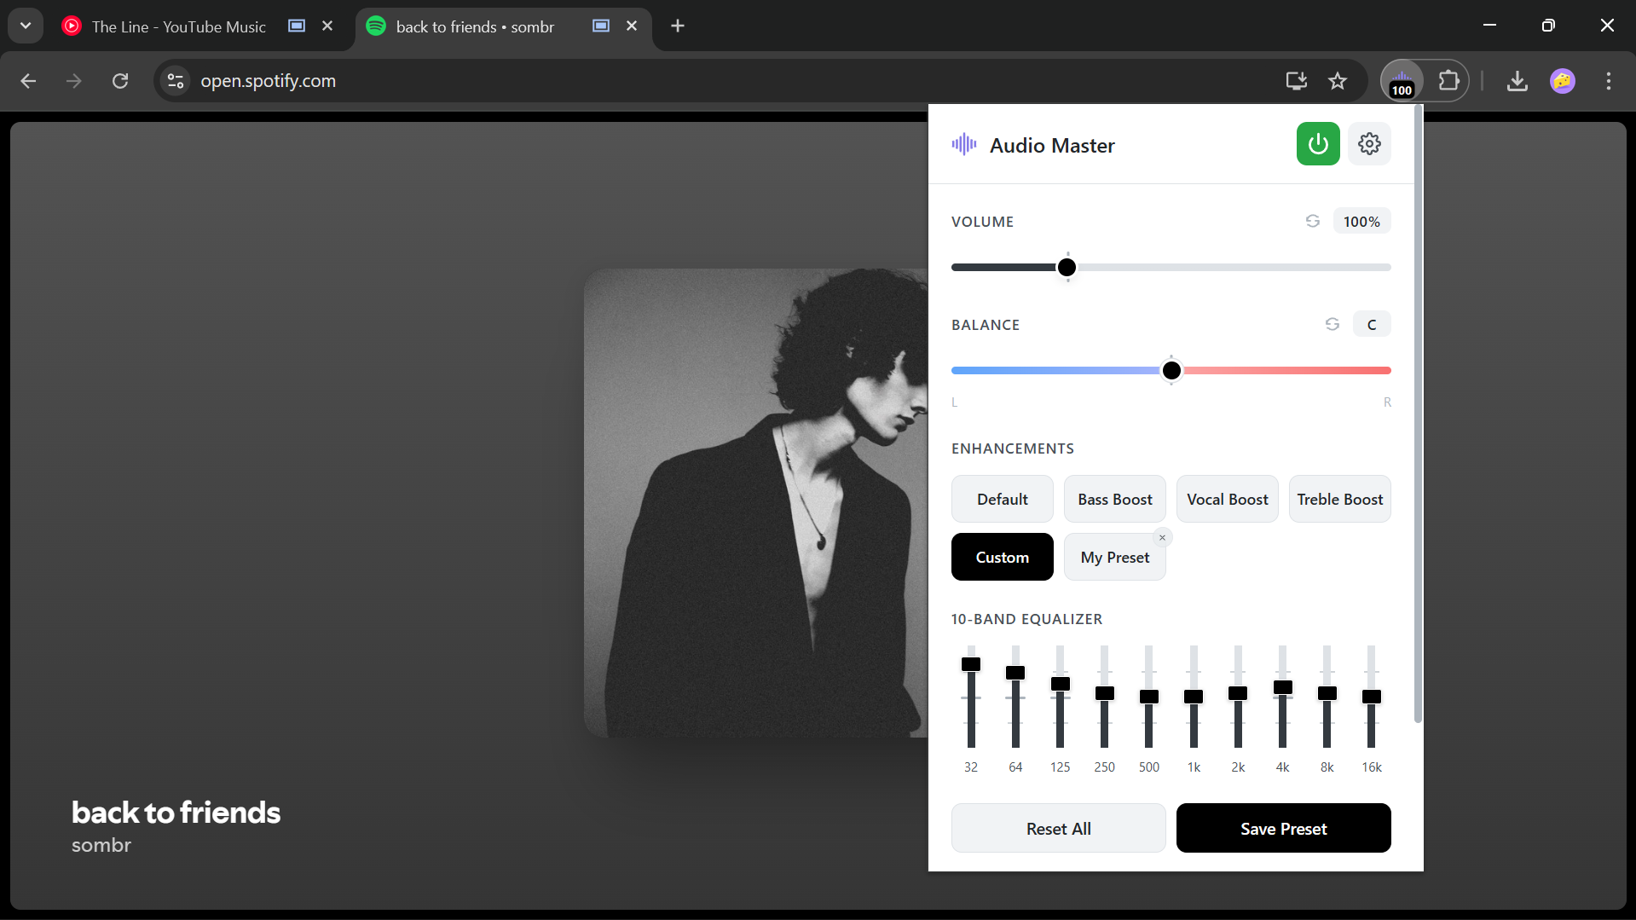
Task: Remove My Preset using its x
Action: click(1162, 538)
